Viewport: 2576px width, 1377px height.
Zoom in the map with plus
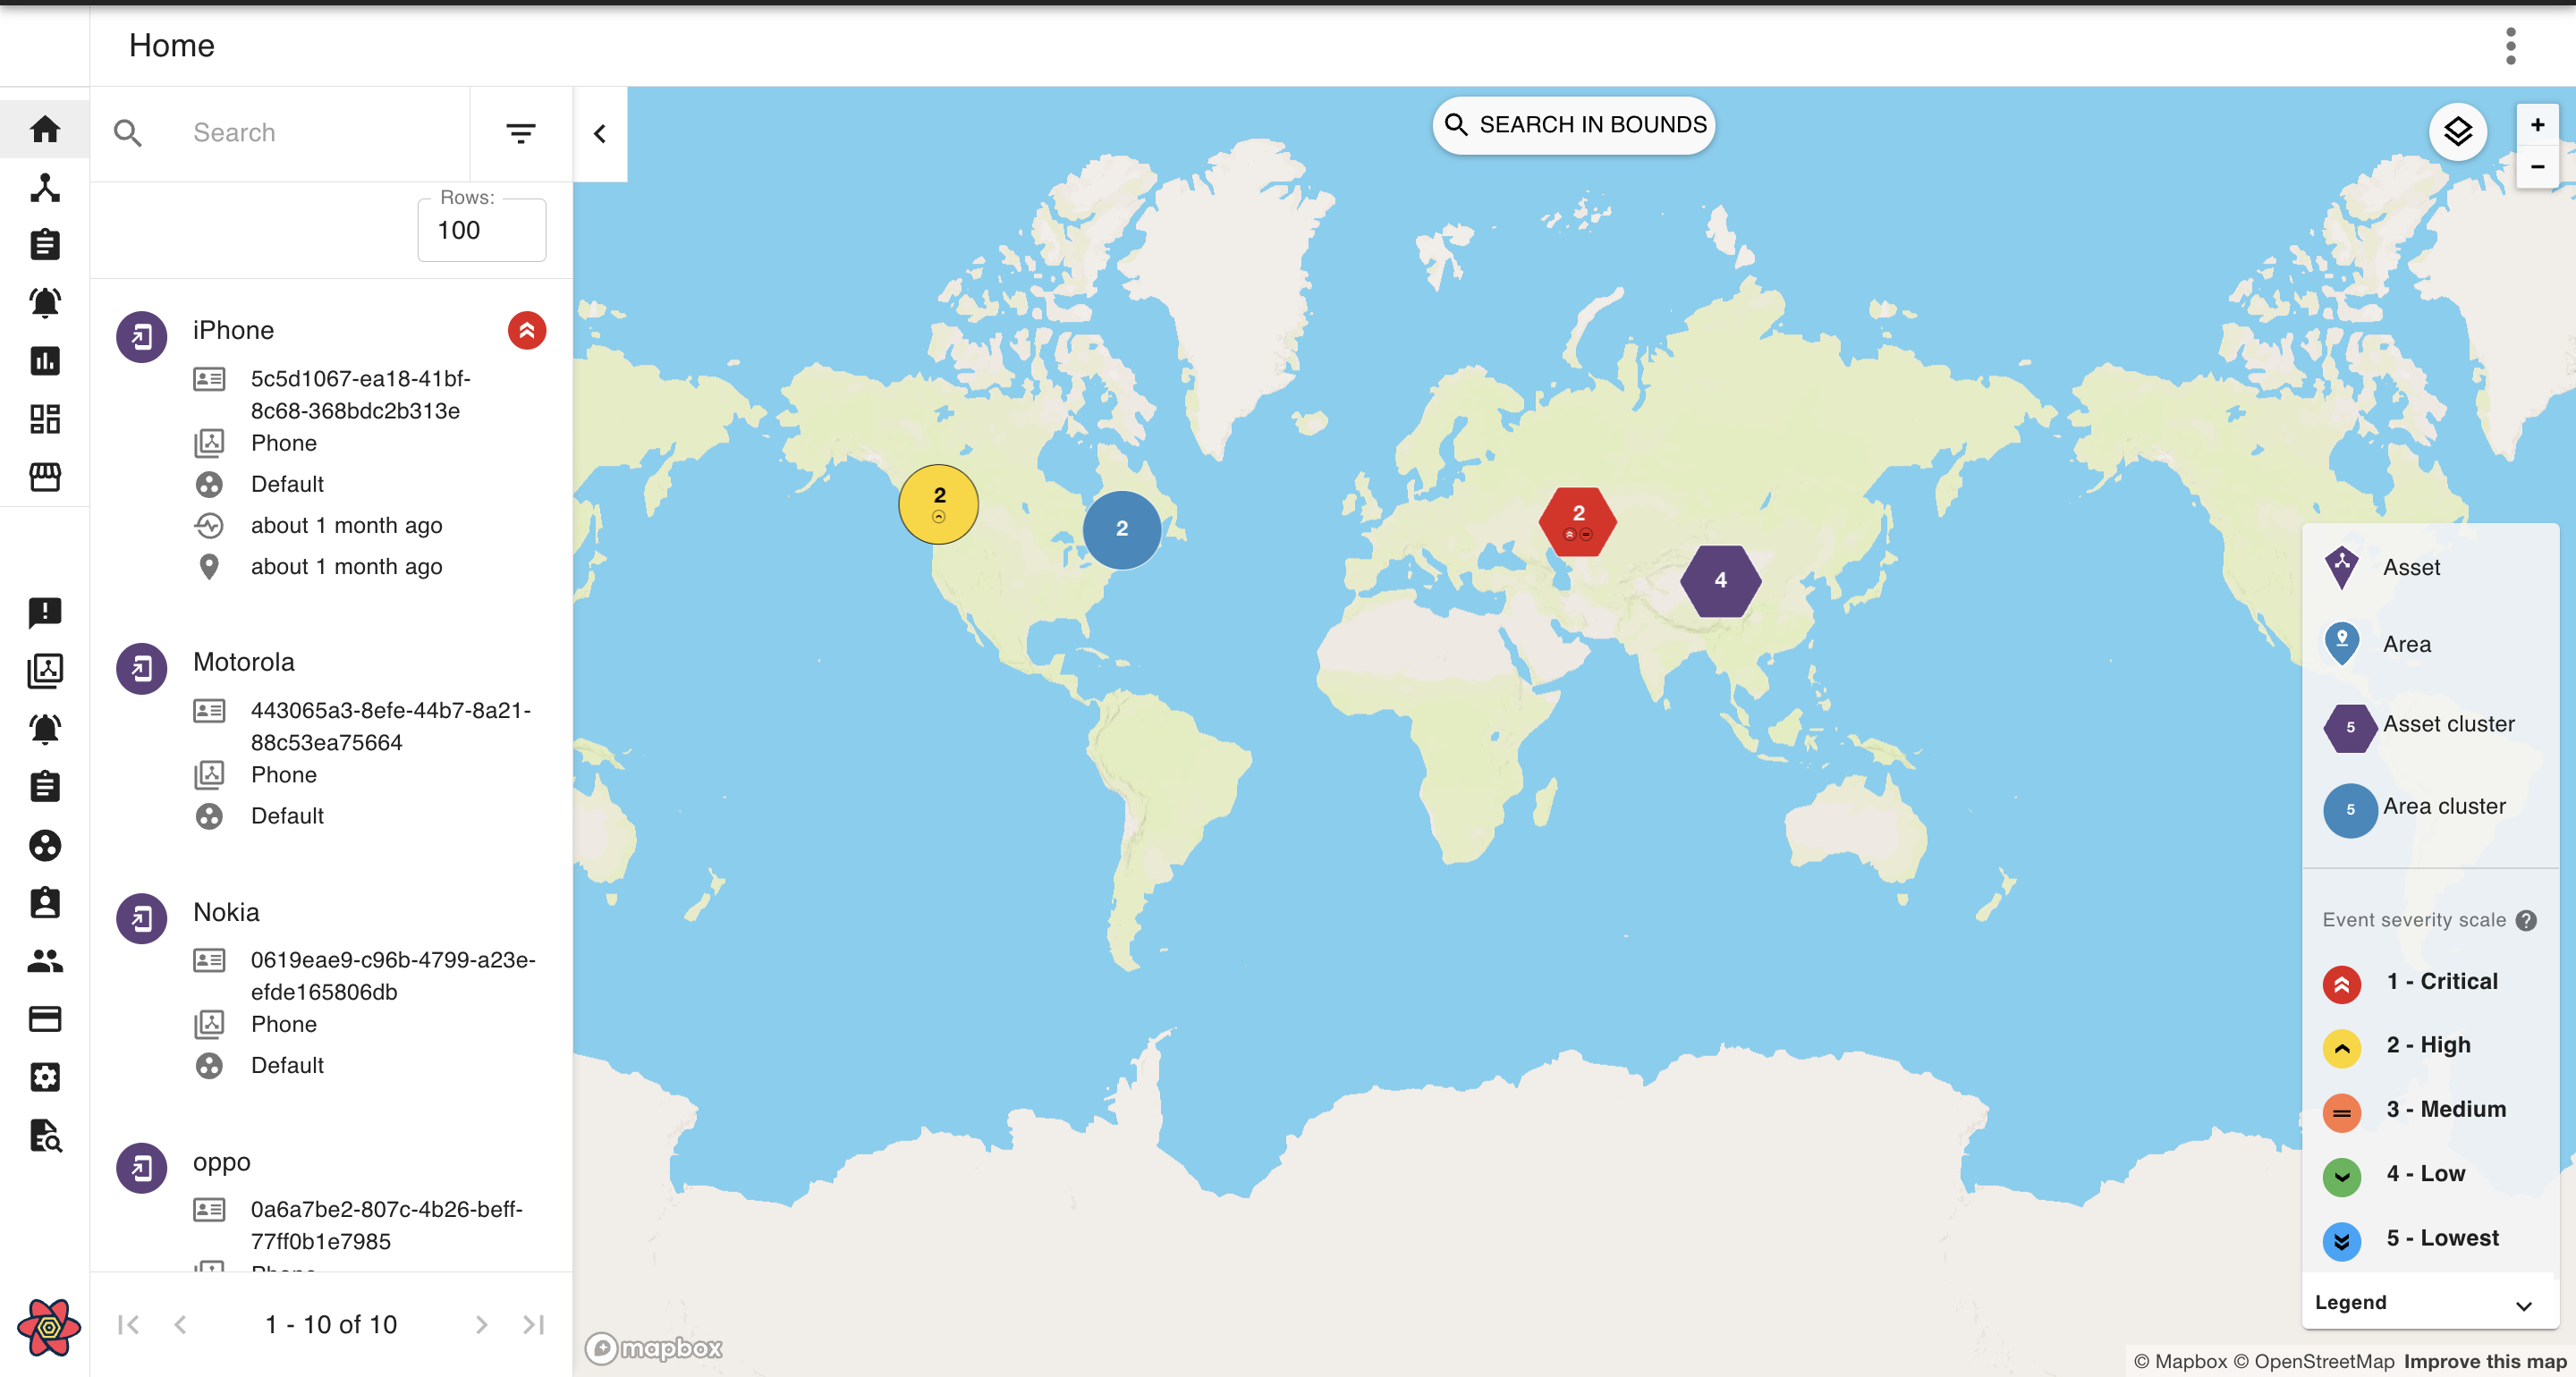[2537, 125]
